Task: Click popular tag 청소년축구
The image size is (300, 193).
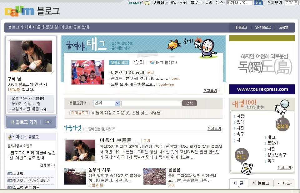Action: [x=277, y=155]
